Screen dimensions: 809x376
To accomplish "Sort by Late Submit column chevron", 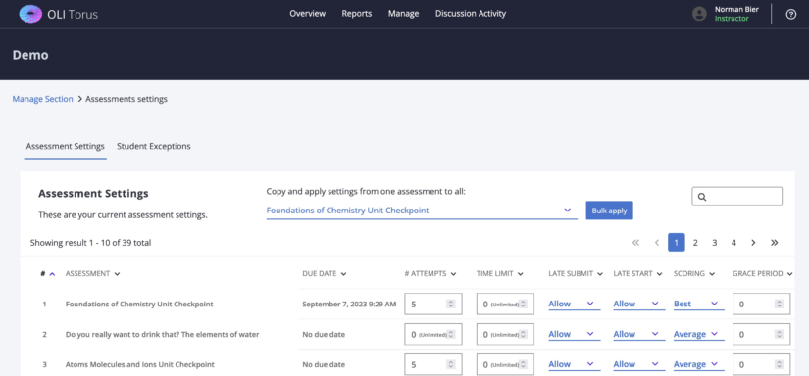I will click(600, 274).
